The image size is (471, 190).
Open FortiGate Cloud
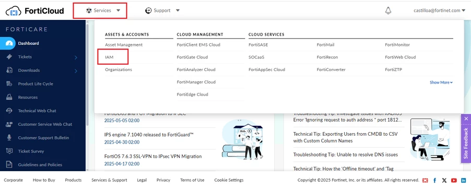[192, 57]
